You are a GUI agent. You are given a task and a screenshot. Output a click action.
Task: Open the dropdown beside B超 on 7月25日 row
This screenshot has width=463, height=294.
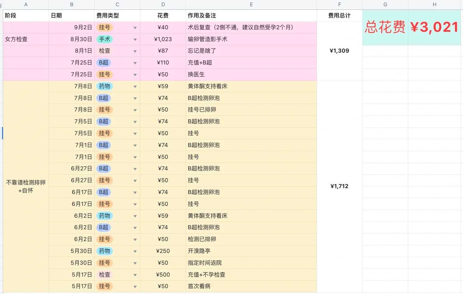tap(135, 63)
